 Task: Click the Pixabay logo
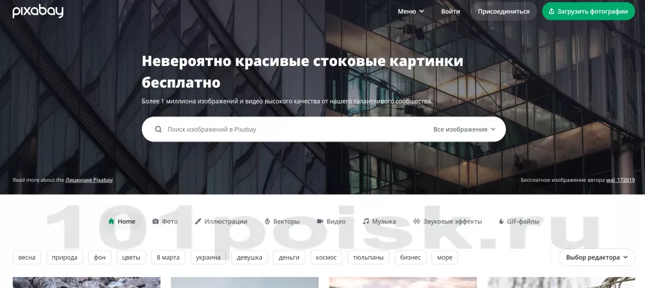pos(38,11)
